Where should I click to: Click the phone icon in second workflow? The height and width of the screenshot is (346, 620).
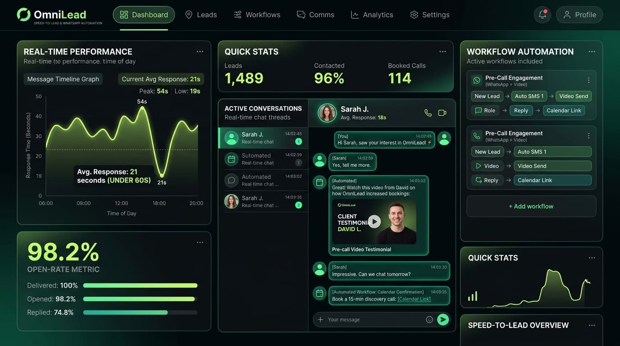point(476,136)
